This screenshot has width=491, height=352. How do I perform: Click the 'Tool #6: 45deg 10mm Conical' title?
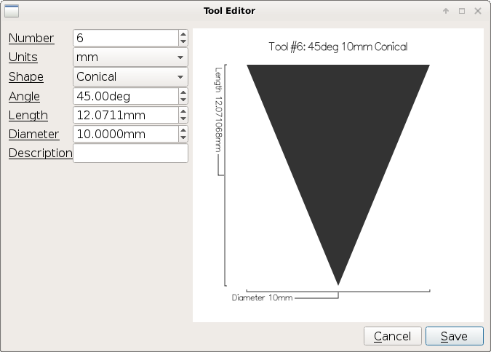point(338,47)
